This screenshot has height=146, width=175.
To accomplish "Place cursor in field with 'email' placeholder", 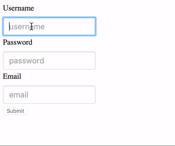I will click(49, 95).
